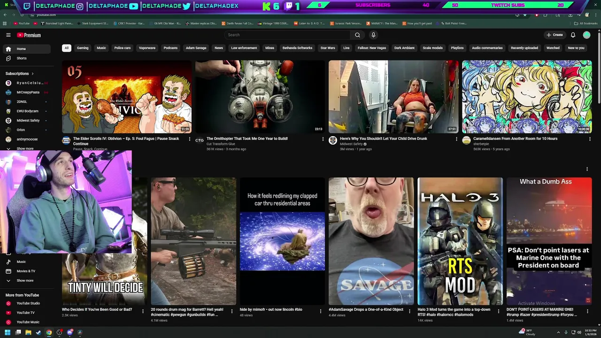Open the account avatar menu

[x=586, y=35]
